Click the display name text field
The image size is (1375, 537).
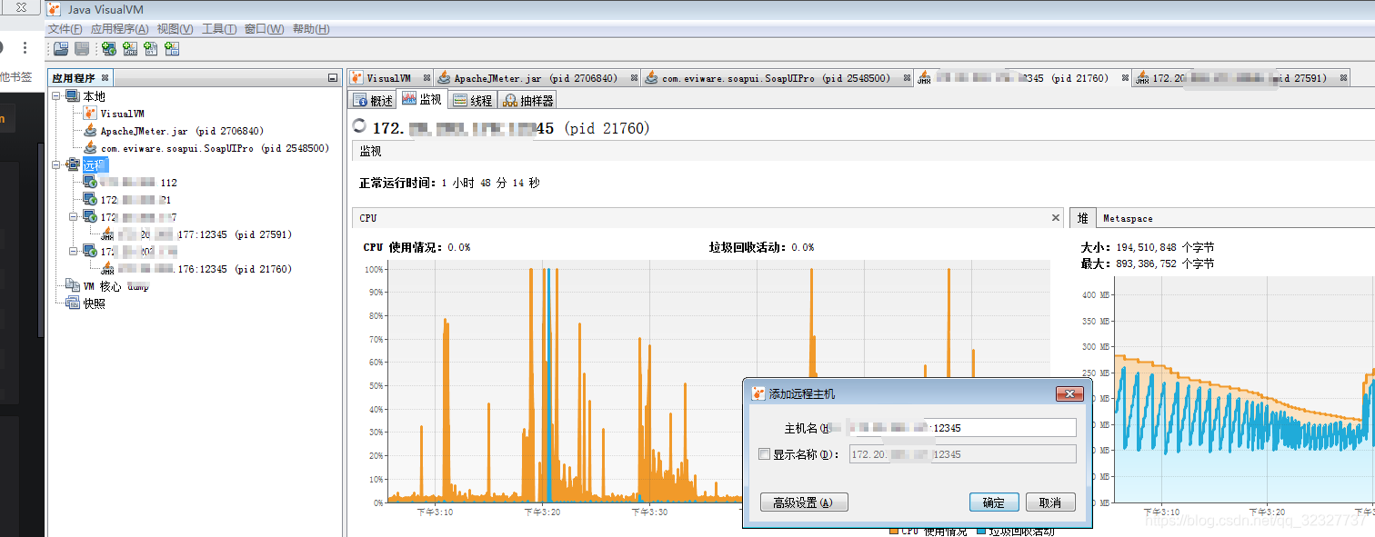(963, 454)
